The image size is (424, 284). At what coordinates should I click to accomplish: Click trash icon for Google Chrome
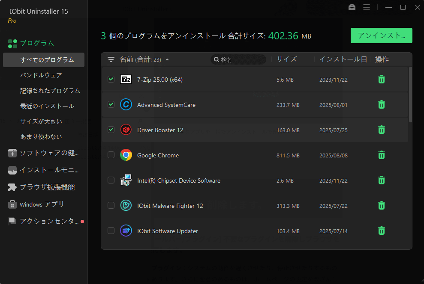click(x=381, y=155)
